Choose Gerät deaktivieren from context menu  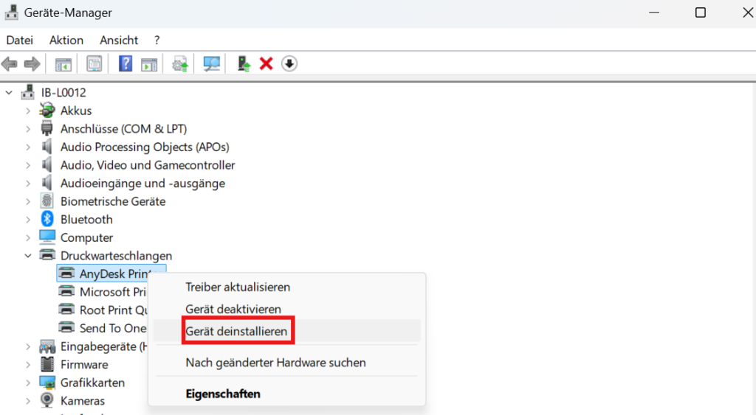(x=287, y=309)
